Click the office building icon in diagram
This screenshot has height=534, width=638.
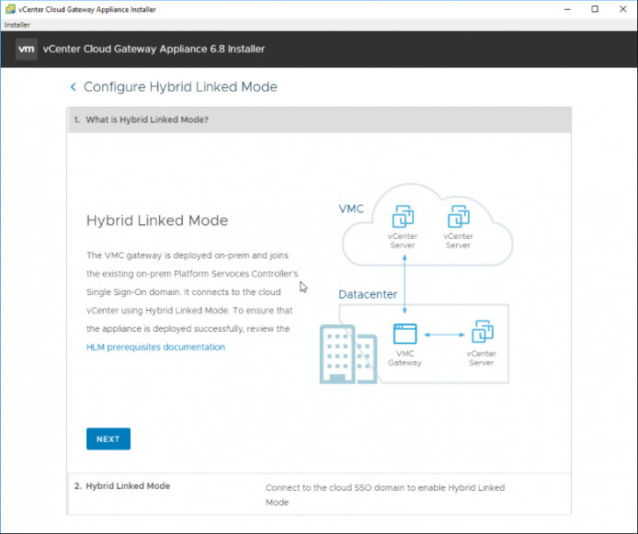click(x=348, y=354)
